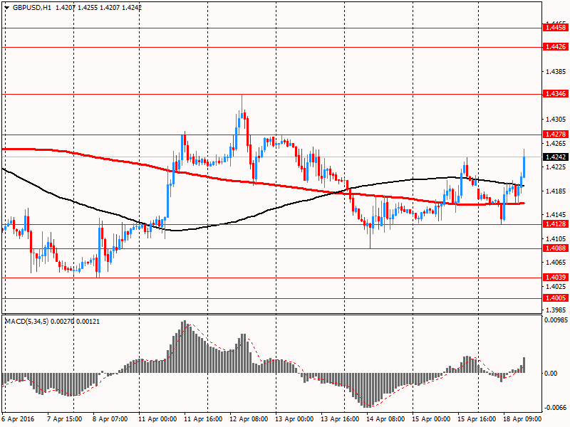Select the 1.4185 price scale value
570x427 pixels.
[556, 191]
